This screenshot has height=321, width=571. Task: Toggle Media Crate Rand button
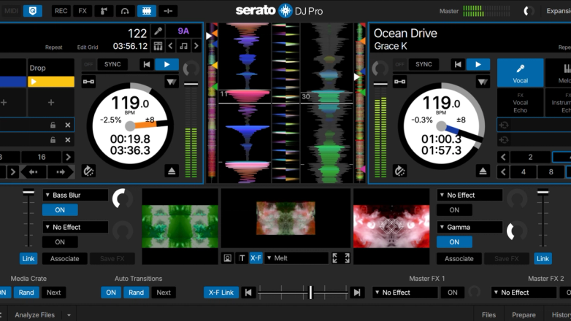[x=26, y=293]
